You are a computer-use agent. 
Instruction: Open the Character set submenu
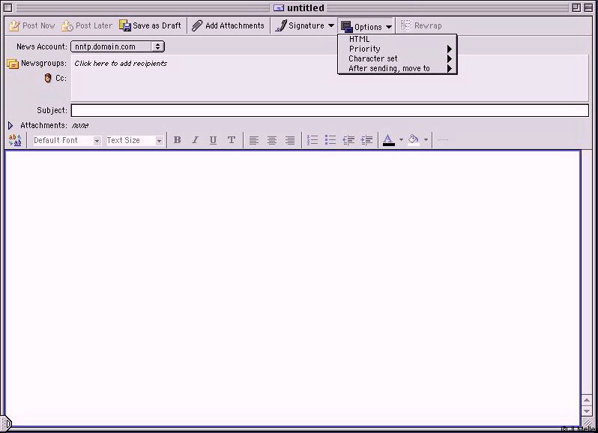click(x=397, y=58)
